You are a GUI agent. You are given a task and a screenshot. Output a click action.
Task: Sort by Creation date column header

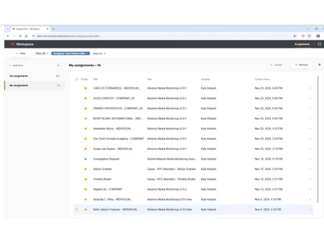(262, 79)
